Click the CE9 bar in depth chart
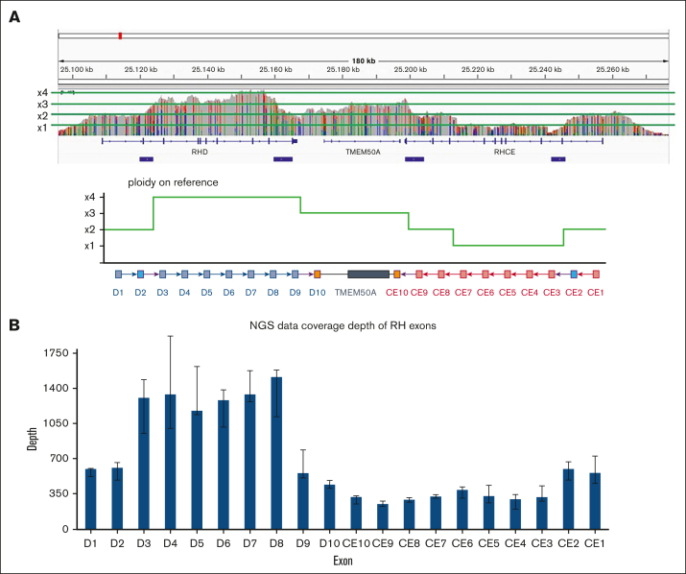This screenshot has height=574, width=686. coord(383,516)
